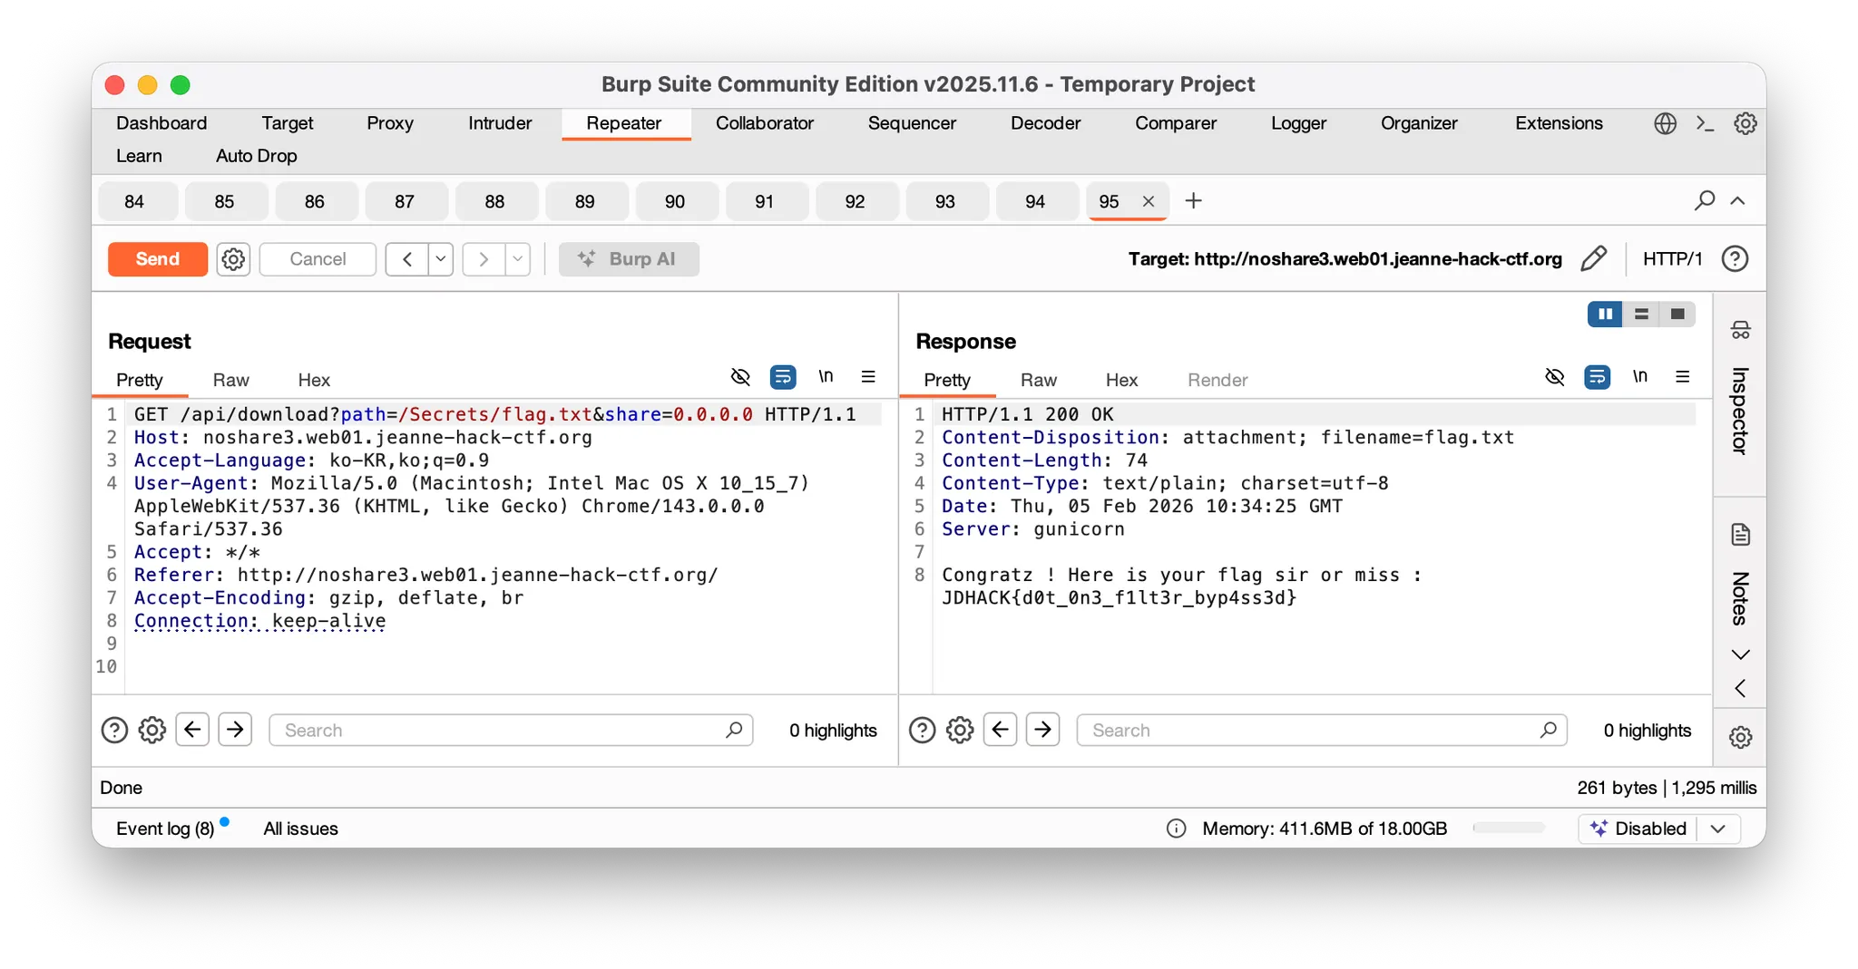Select Request Raw view tab
1858x969 pixels.
coord(231,380)
